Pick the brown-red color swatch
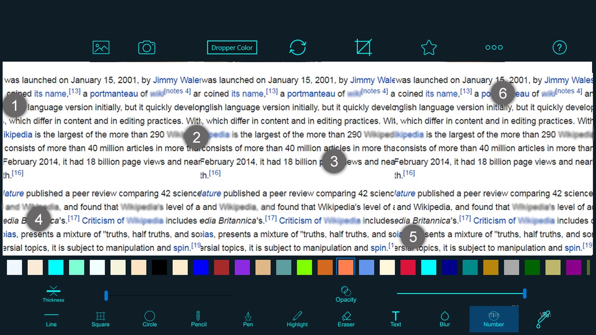Image resolution: width=596 pixels, height=335 pixels. tap(222, 267)
